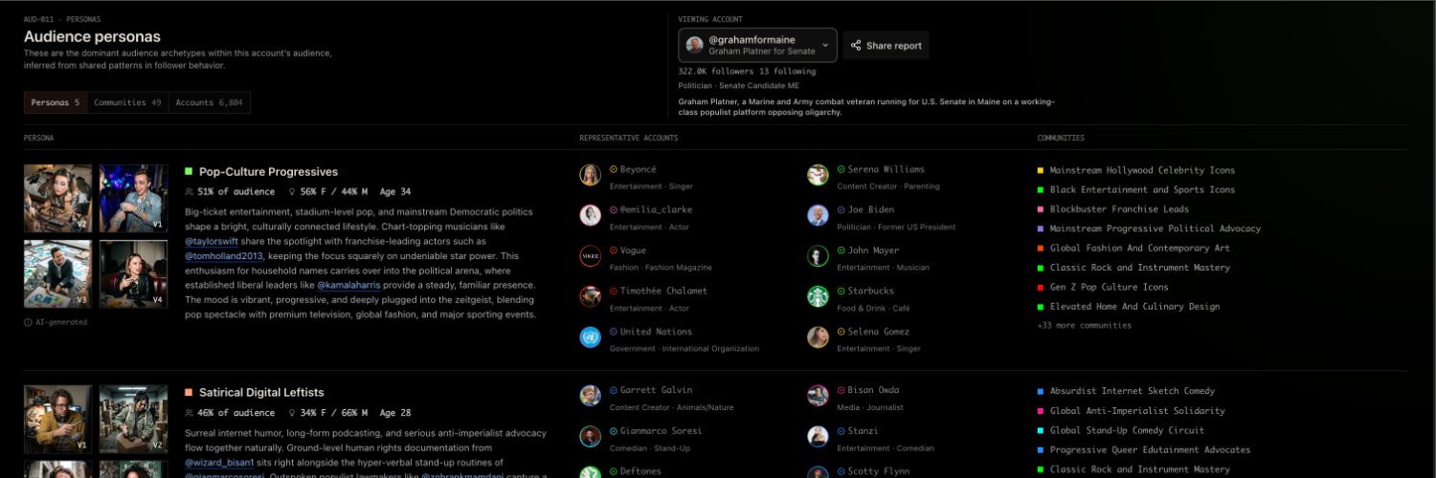Open the @wizard_bisan1 mention link

[x=219, y=463]
